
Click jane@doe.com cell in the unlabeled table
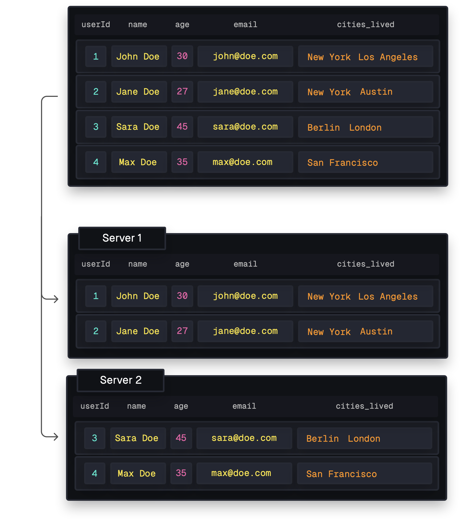coord(245,92)
